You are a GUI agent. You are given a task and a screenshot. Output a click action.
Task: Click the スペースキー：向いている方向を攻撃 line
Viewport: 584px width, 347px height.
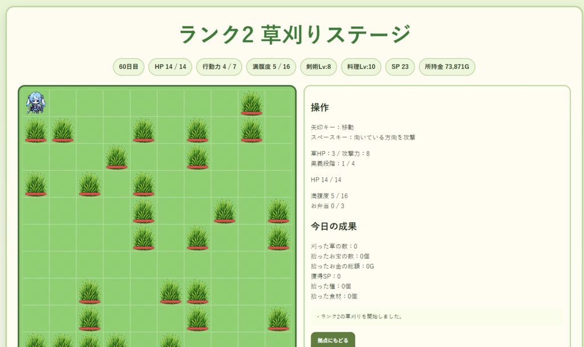pyautogui.click(x=363, y=137)
